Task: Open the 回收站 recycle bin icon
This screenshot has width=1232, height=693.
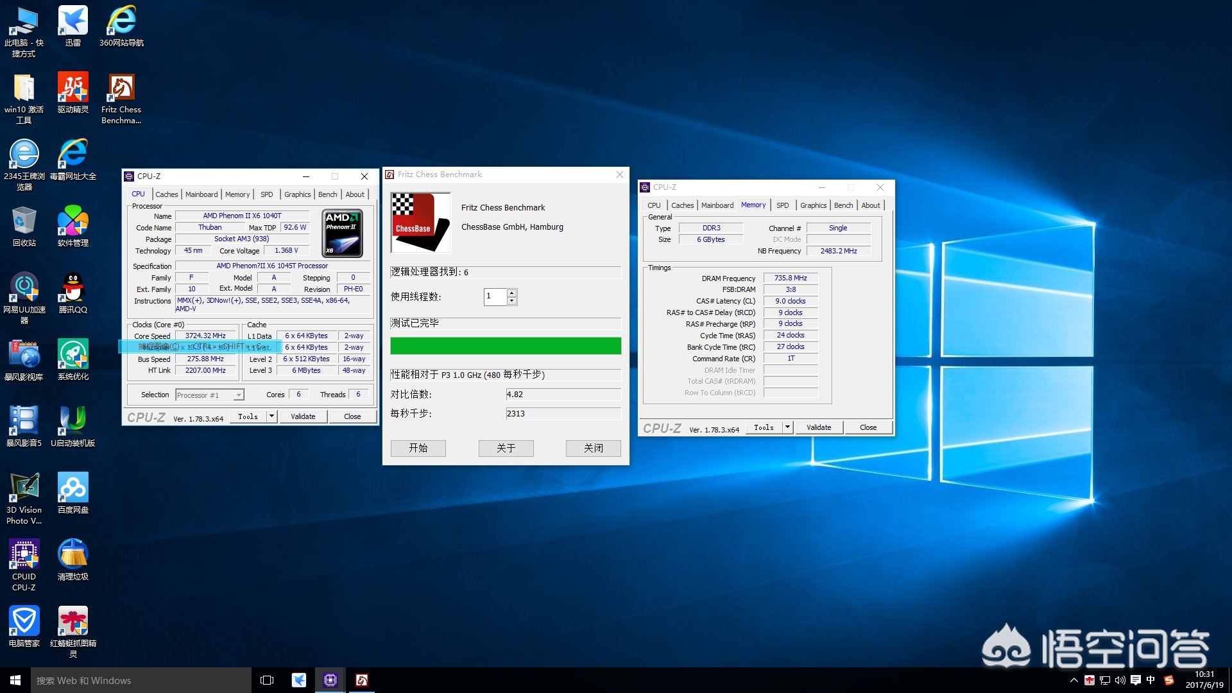Action: tap(24, 226)
